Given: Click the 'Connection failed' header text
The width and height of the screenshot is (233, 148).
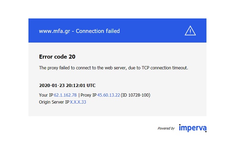Looking at the screenshot, I should pos(98,31).
